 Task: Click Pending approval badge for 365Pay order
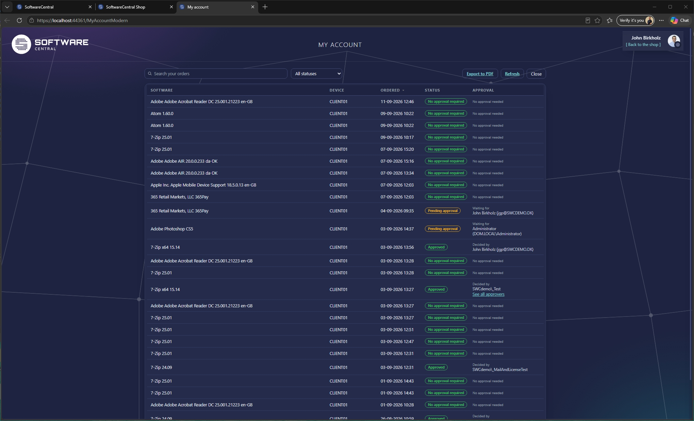click(x=443, y=211)
